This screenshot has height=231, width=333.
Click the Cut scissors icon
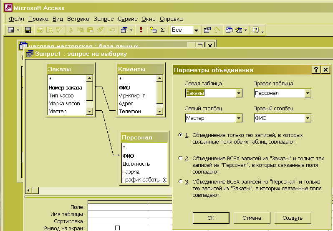coord(71,30)
